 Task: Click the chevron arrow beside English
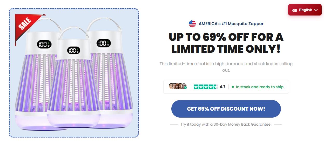(x=316, y=10)
